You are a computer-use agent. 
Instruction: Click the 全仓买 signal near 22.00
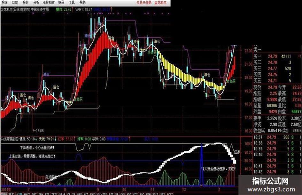pos(152,52)
